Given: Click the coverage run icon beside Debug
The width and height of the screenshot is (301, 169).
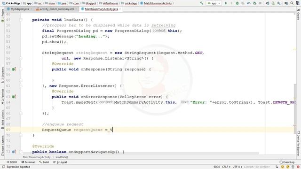Looking at the screenshot, I should [x=243, y=3].
